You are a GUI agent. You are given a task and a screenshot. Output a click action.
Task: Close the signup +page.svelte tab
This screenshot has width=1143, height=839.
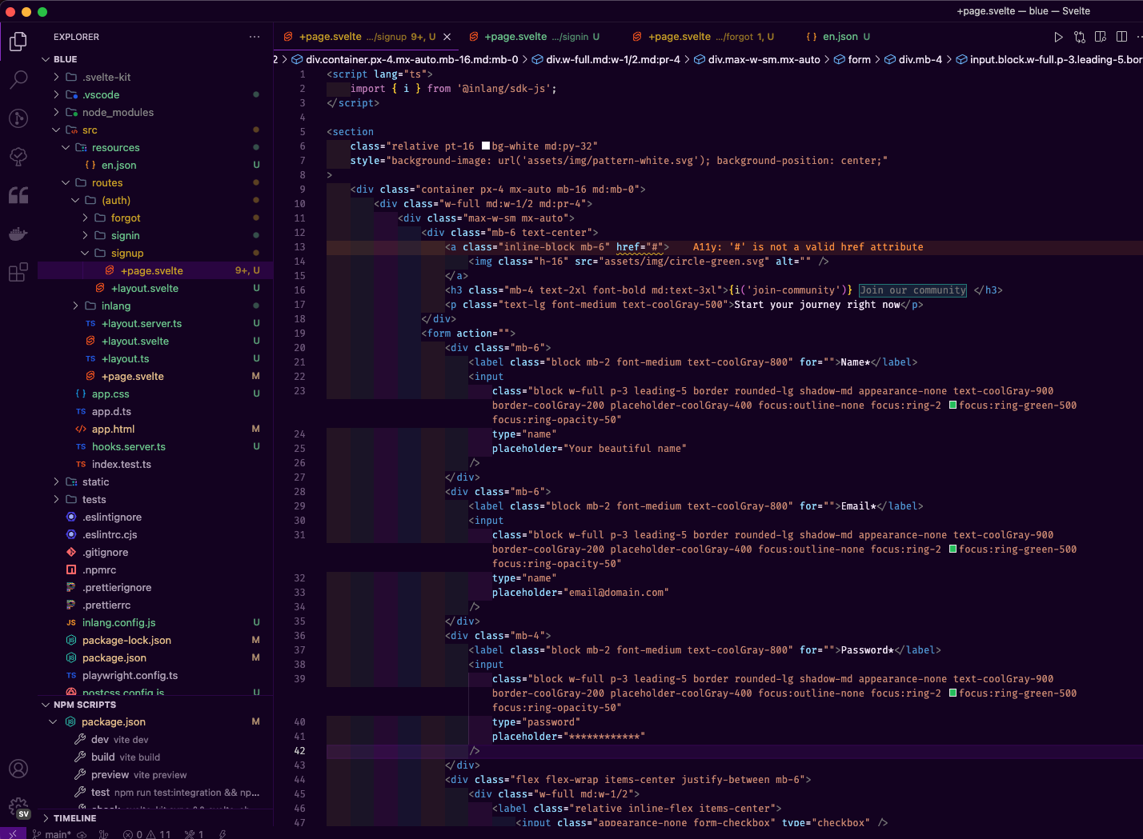click(447, 37)
